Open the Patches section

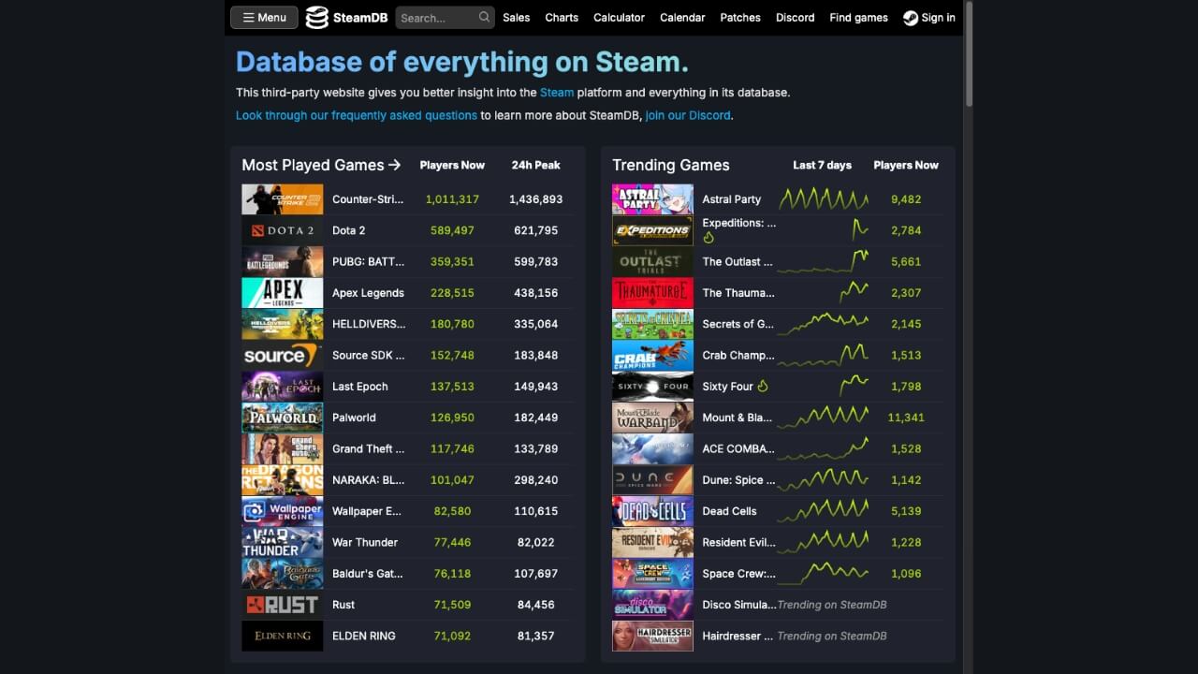point(740,17)
